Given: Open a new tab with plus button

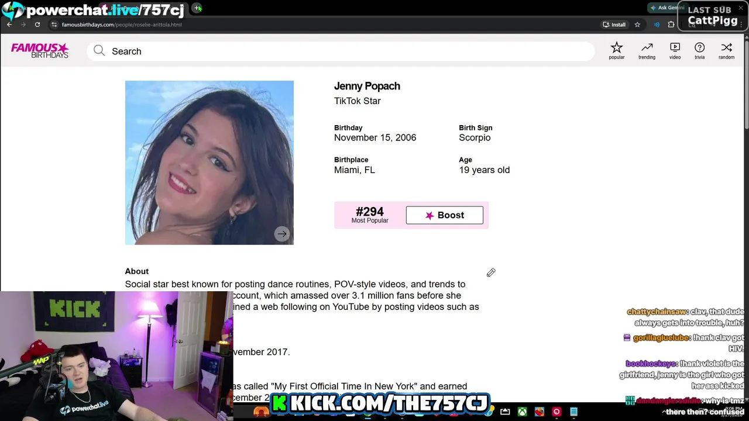Looking at the screenshot, I should click(x=197, y=8).
